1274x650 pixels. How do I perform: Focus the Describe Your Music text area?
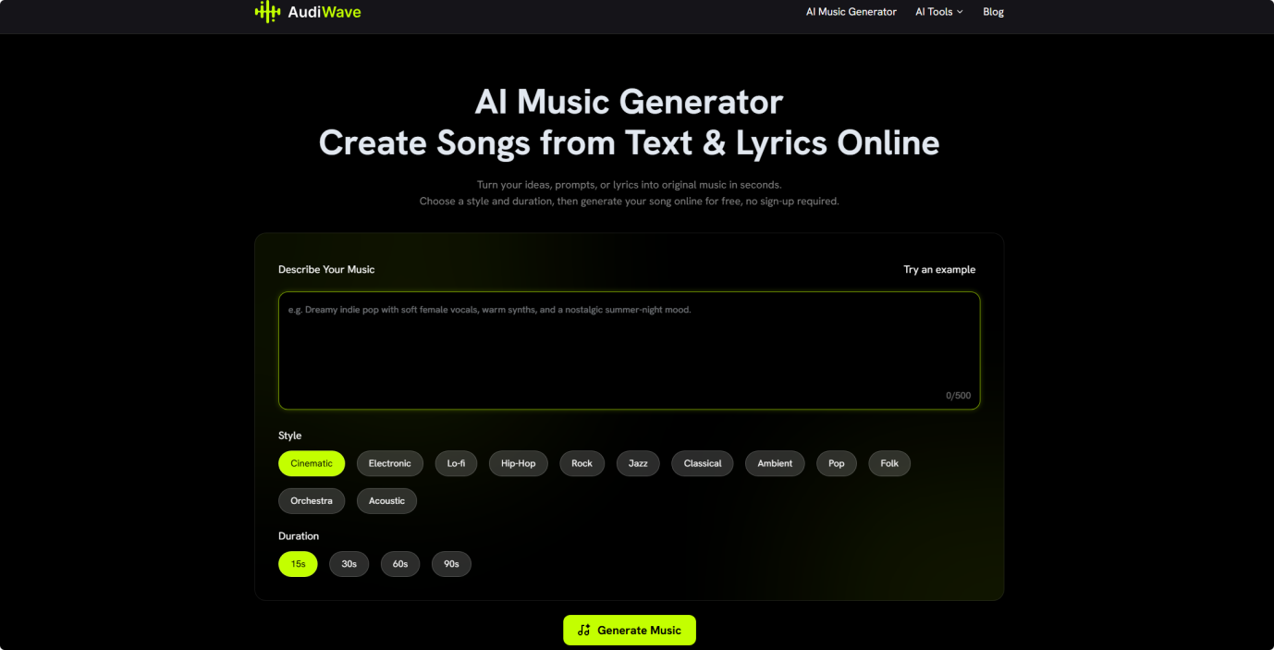(x=629, y=350)
